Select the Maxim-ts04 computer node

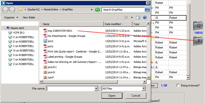[x=15, y=28]
